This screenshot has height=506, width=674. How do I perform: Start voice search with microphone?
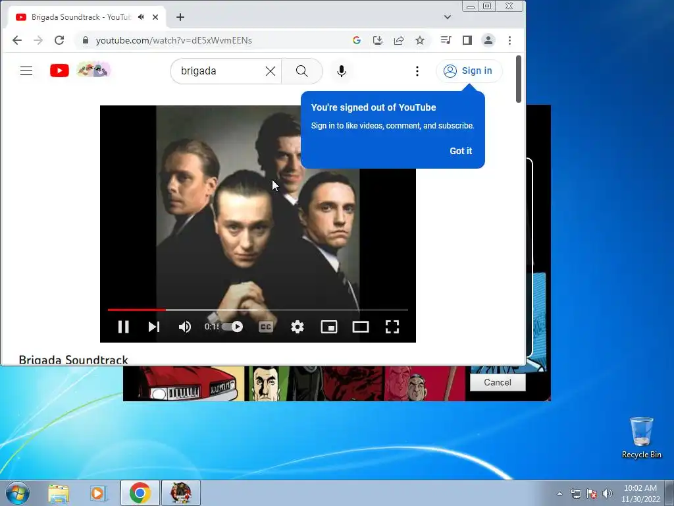click(x=342, y=71)
